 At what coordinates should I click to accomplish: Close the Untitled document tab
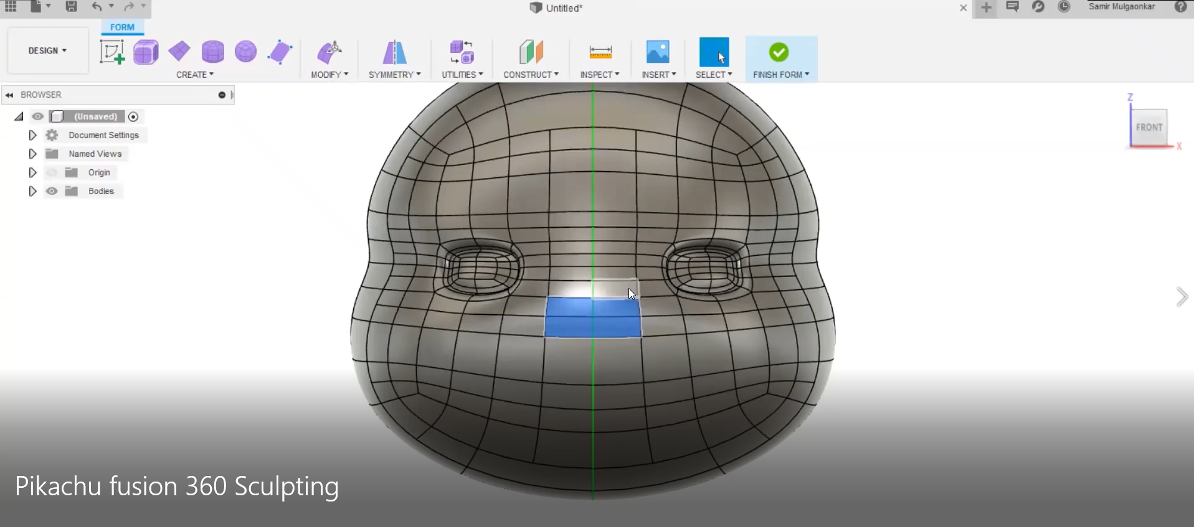click(x=964, y=8)
